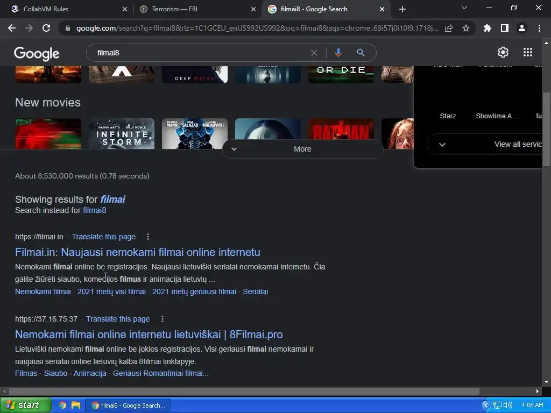Image resolution: width=551 pixels, height=413 pixels.
Task: Open the Google apps grid
Action: pos(528,52)
